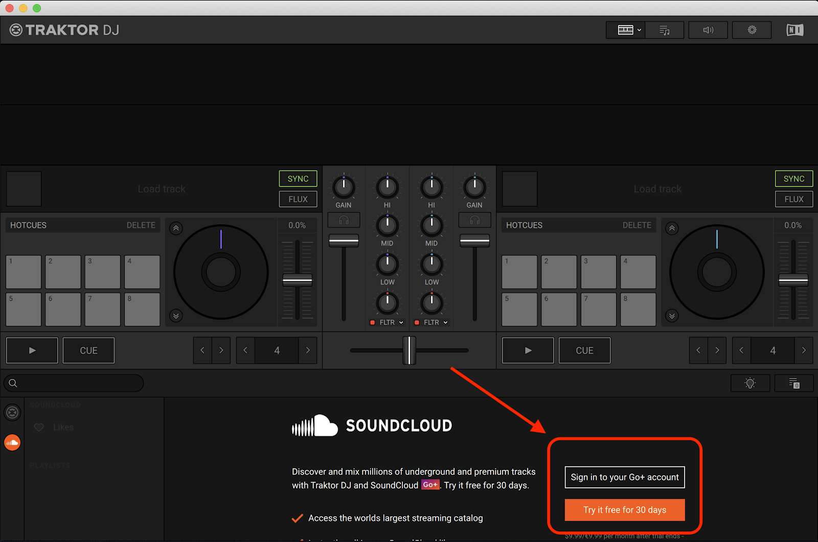The height and width of the screenshot is (542, 818).
Task: Activate left deck loop of 4 beats
Action: [x=277, y=350]
